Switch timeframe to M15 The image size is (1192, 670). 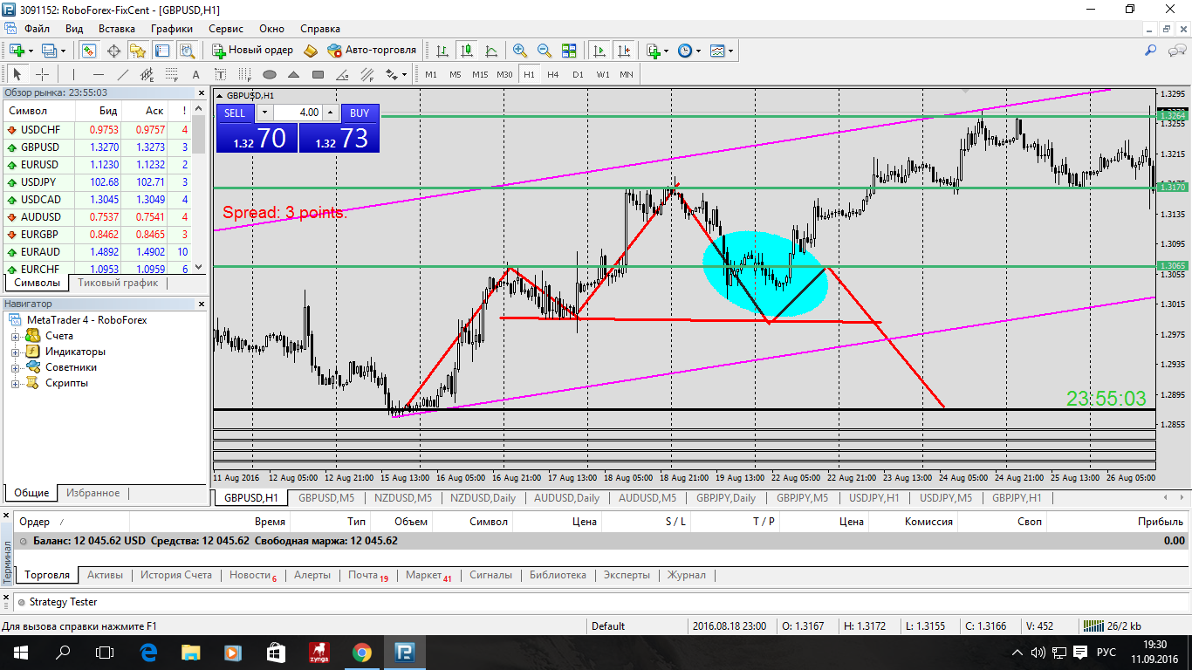pos(480,74)
